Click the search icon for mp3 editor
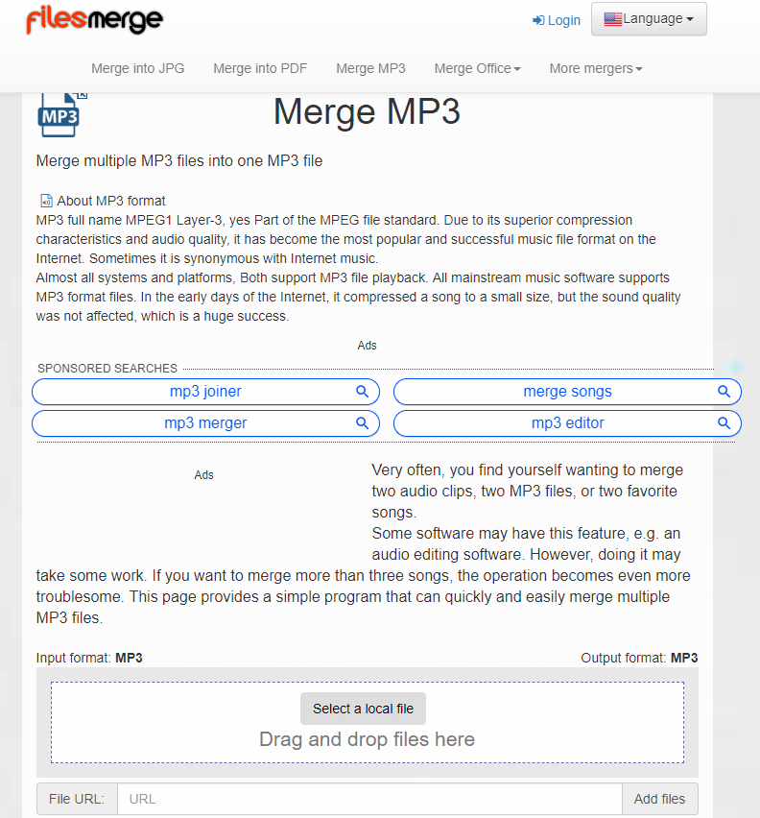The image size is (760, 818). click(724, 423)
